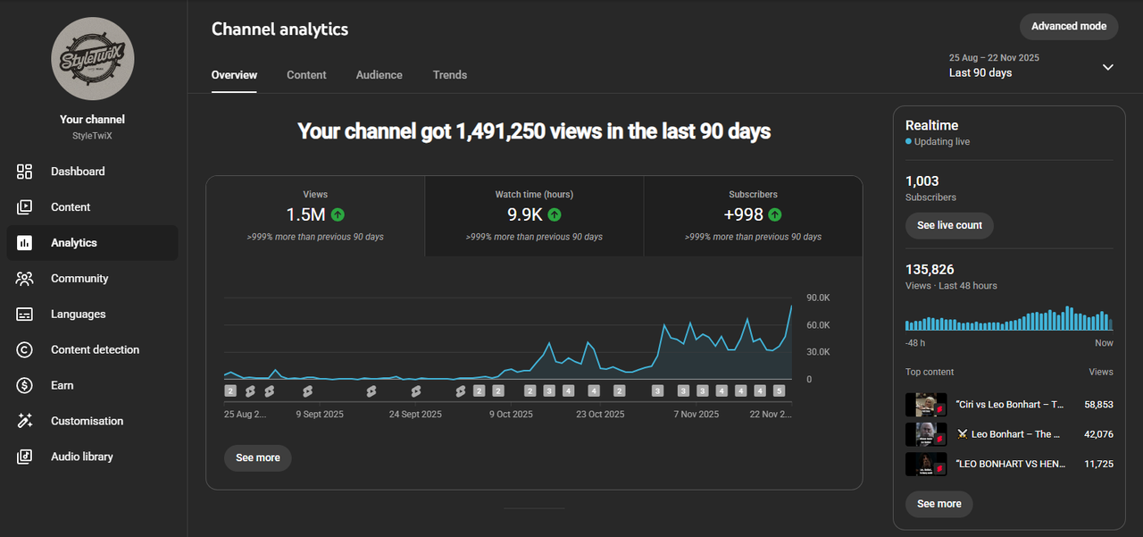The width and height of the screenshot is (1143, 537).
Task: Click the "LEO BONHART VS HEN..." title
Action: click(x=1010, y=464)
